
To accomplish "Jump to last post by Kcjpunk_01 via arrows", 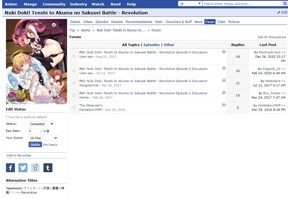I will 283,69.
